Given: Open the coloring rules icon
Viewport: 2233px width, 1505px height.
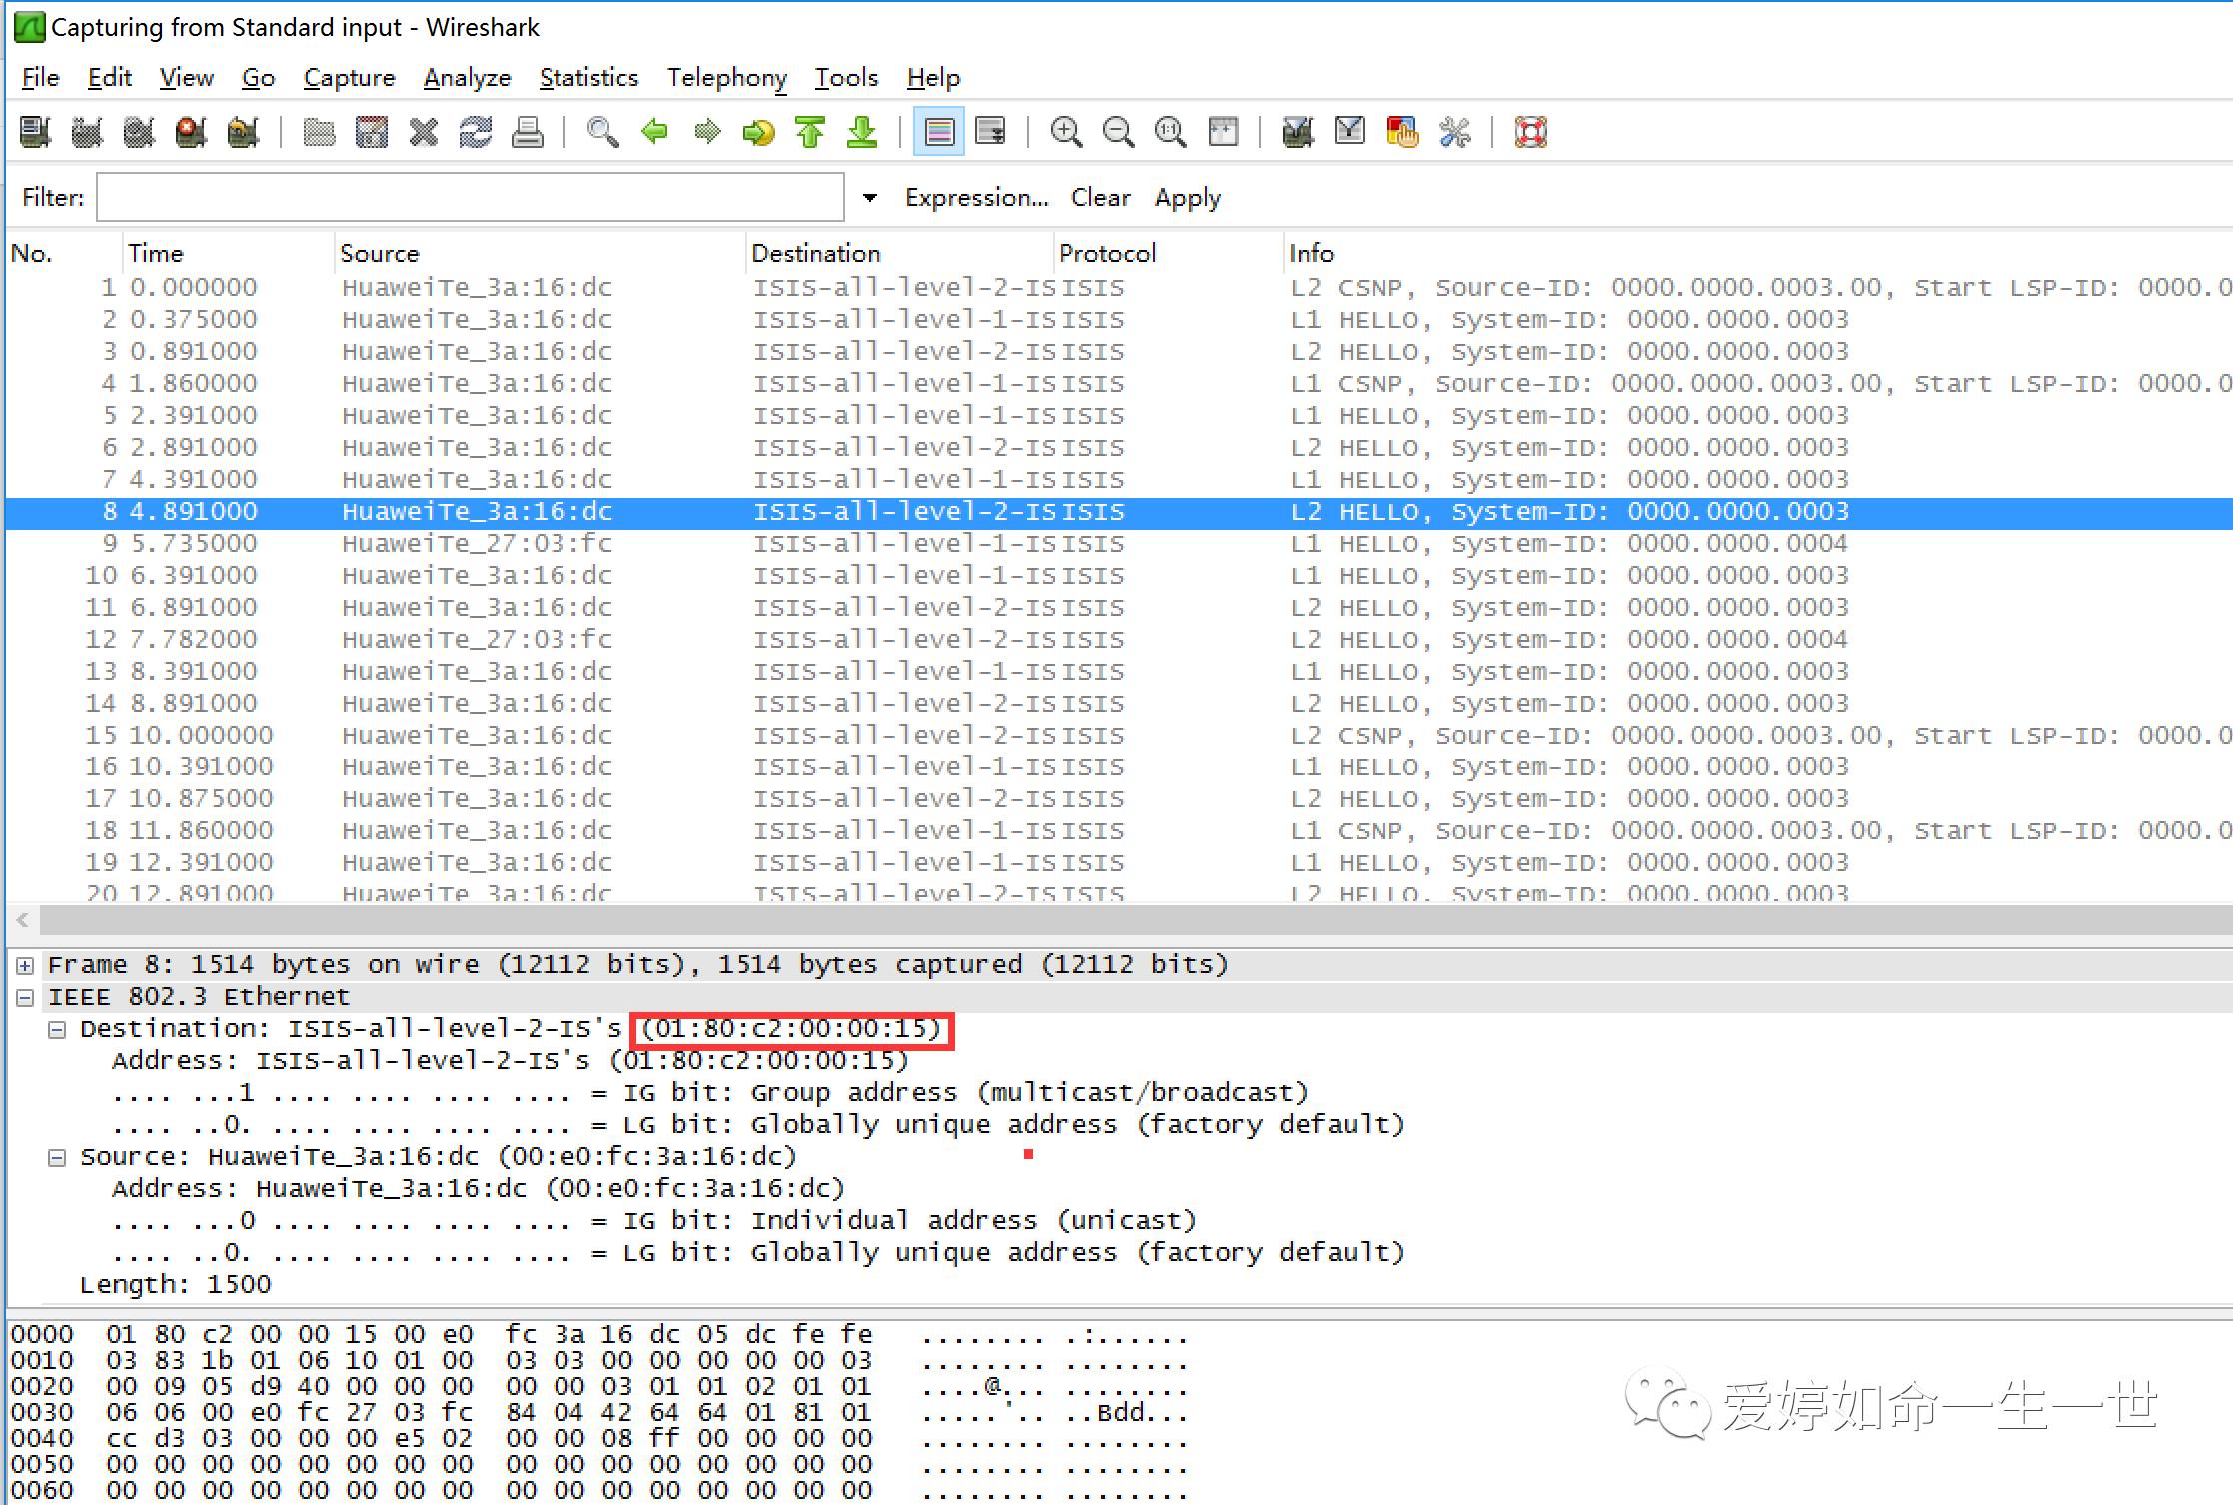Looking at the screenshot, I should (x=1402, y=132).
